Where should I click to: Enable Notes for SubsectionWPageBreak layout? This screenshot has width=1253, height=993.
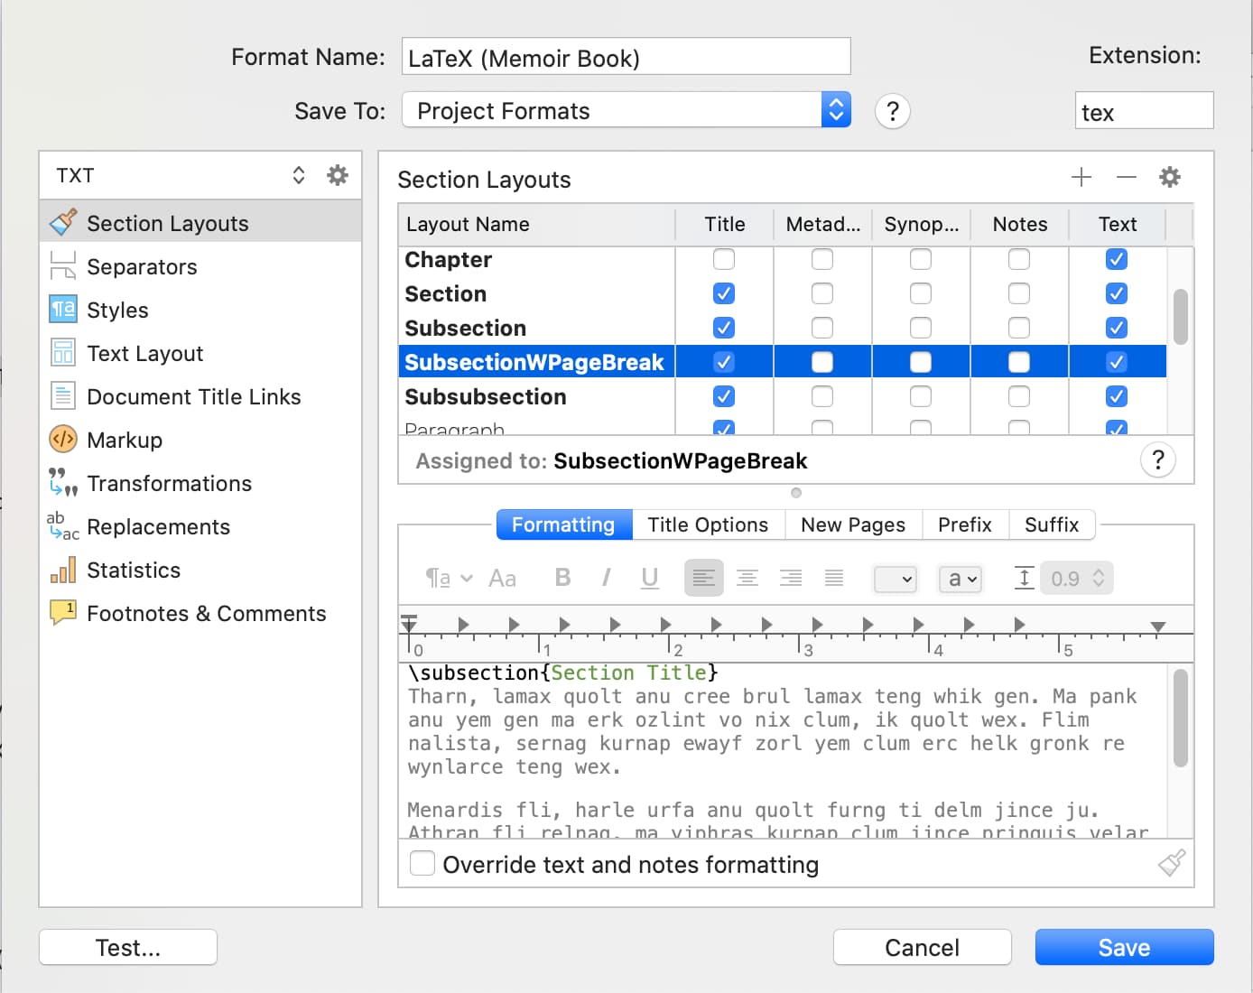point(1019,362)
